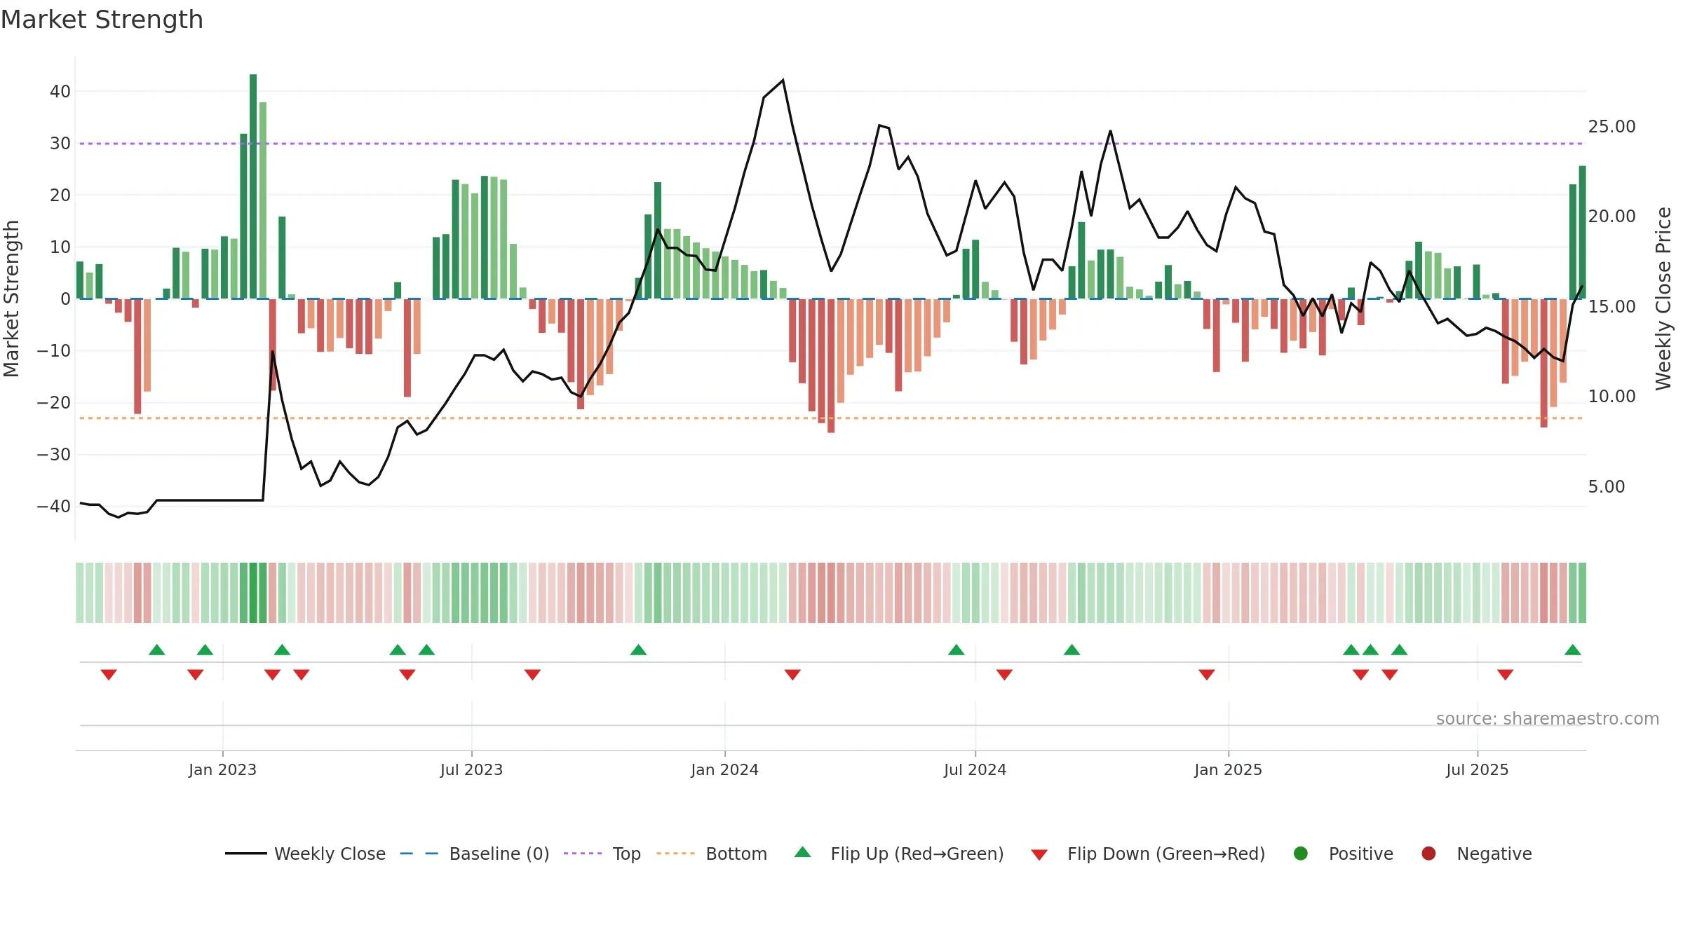Click the Jan 2023 x-axis label
This screenshot has width=1683, height=946.
pos(222,769)
